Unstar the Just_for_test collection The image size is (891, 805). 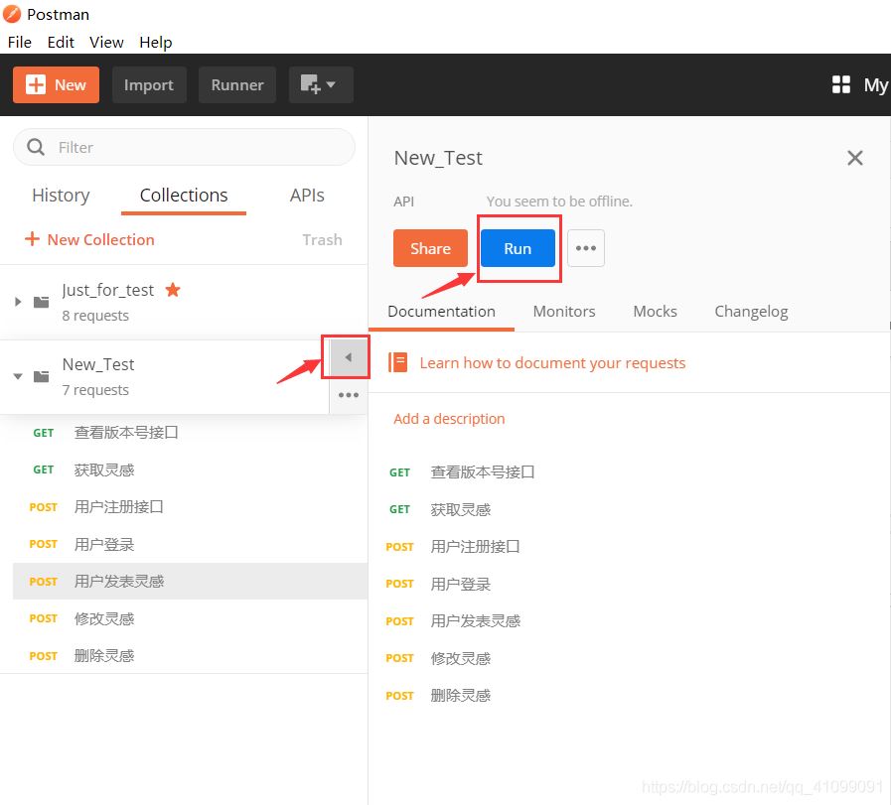tap(173, 290)
